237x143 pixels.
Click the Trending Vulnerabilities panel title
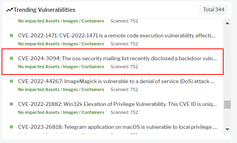(45, 10)
